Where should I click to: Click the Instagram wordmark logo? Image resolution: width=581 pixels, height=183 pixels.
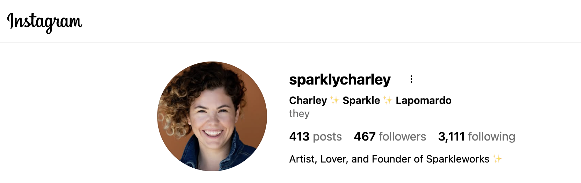click(x=45, y=22)
